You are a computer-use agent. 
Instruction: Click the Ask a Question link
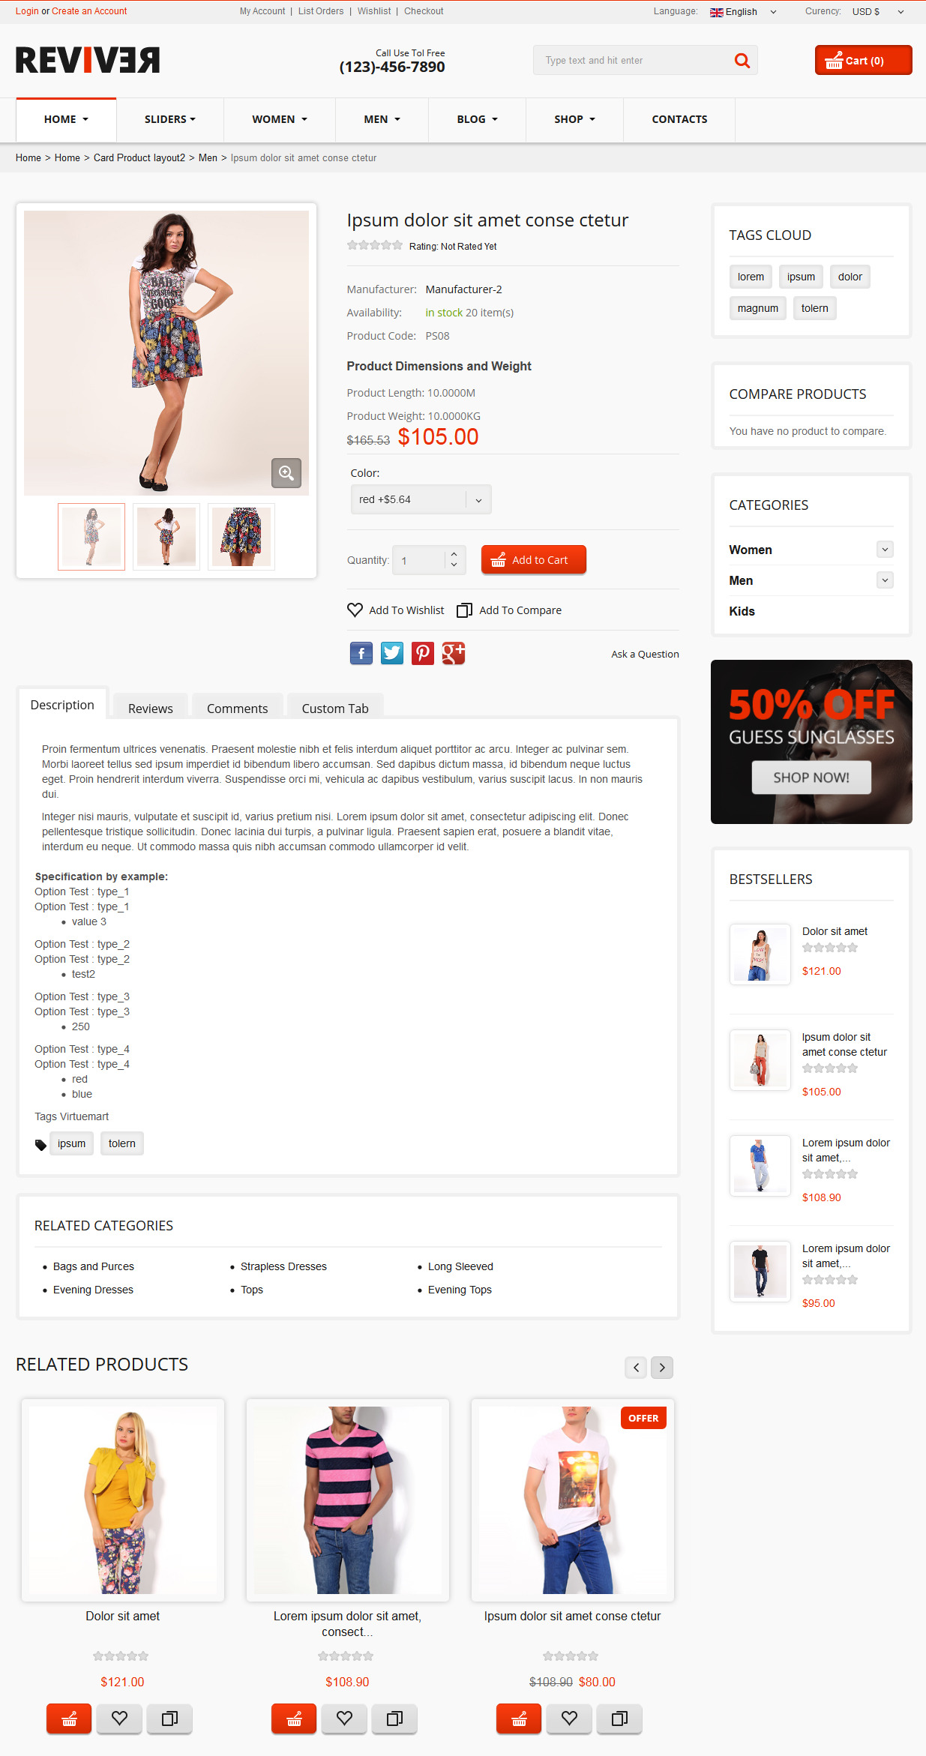point(645,654)
